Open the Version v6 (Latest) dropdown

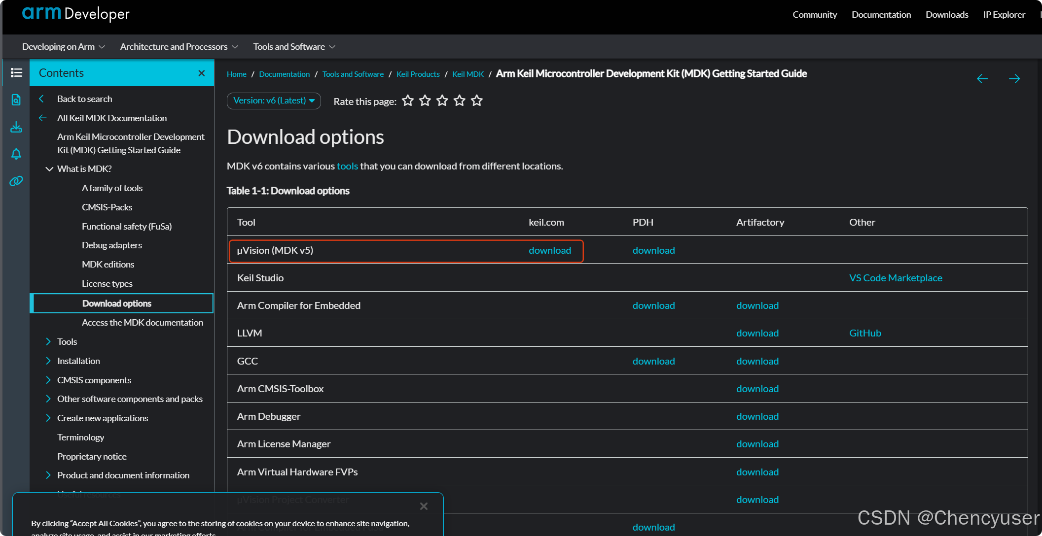[x=274, y=101]
